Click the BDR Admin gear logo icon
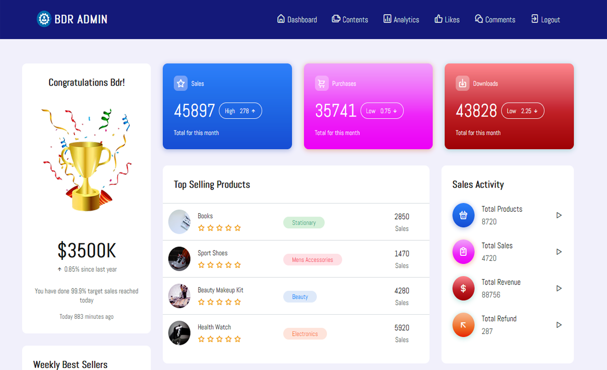Screen dimensions: 607x370 point(44,19)
